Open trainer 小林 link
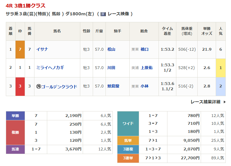This screenshot has width=231, height=166. [x=145, y=86]
